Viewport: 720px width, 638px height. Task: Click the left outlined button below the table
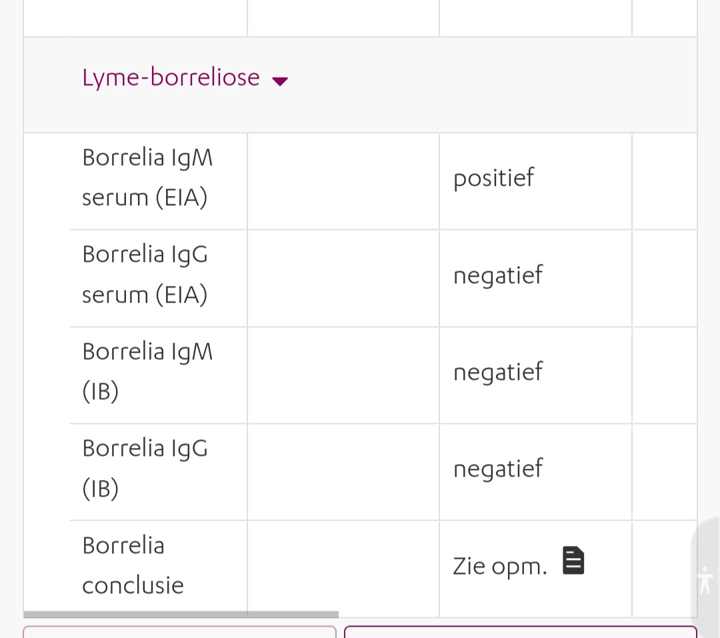click(x=179, y=632)
